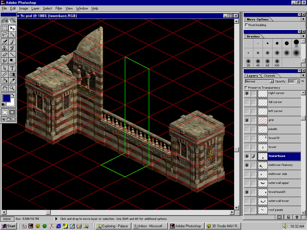Select the Line tool

(x=12, y=54)
